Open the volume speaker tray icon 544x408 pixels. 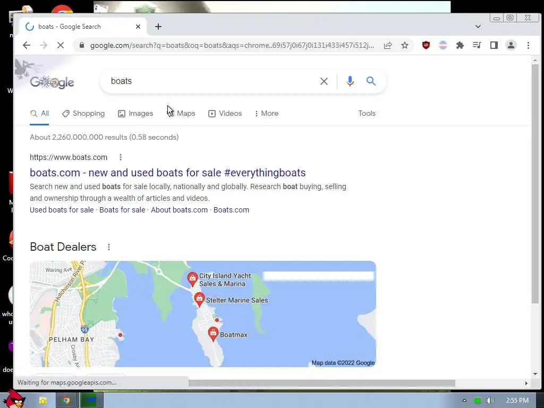pyautogui.click(x=490, y=401)
